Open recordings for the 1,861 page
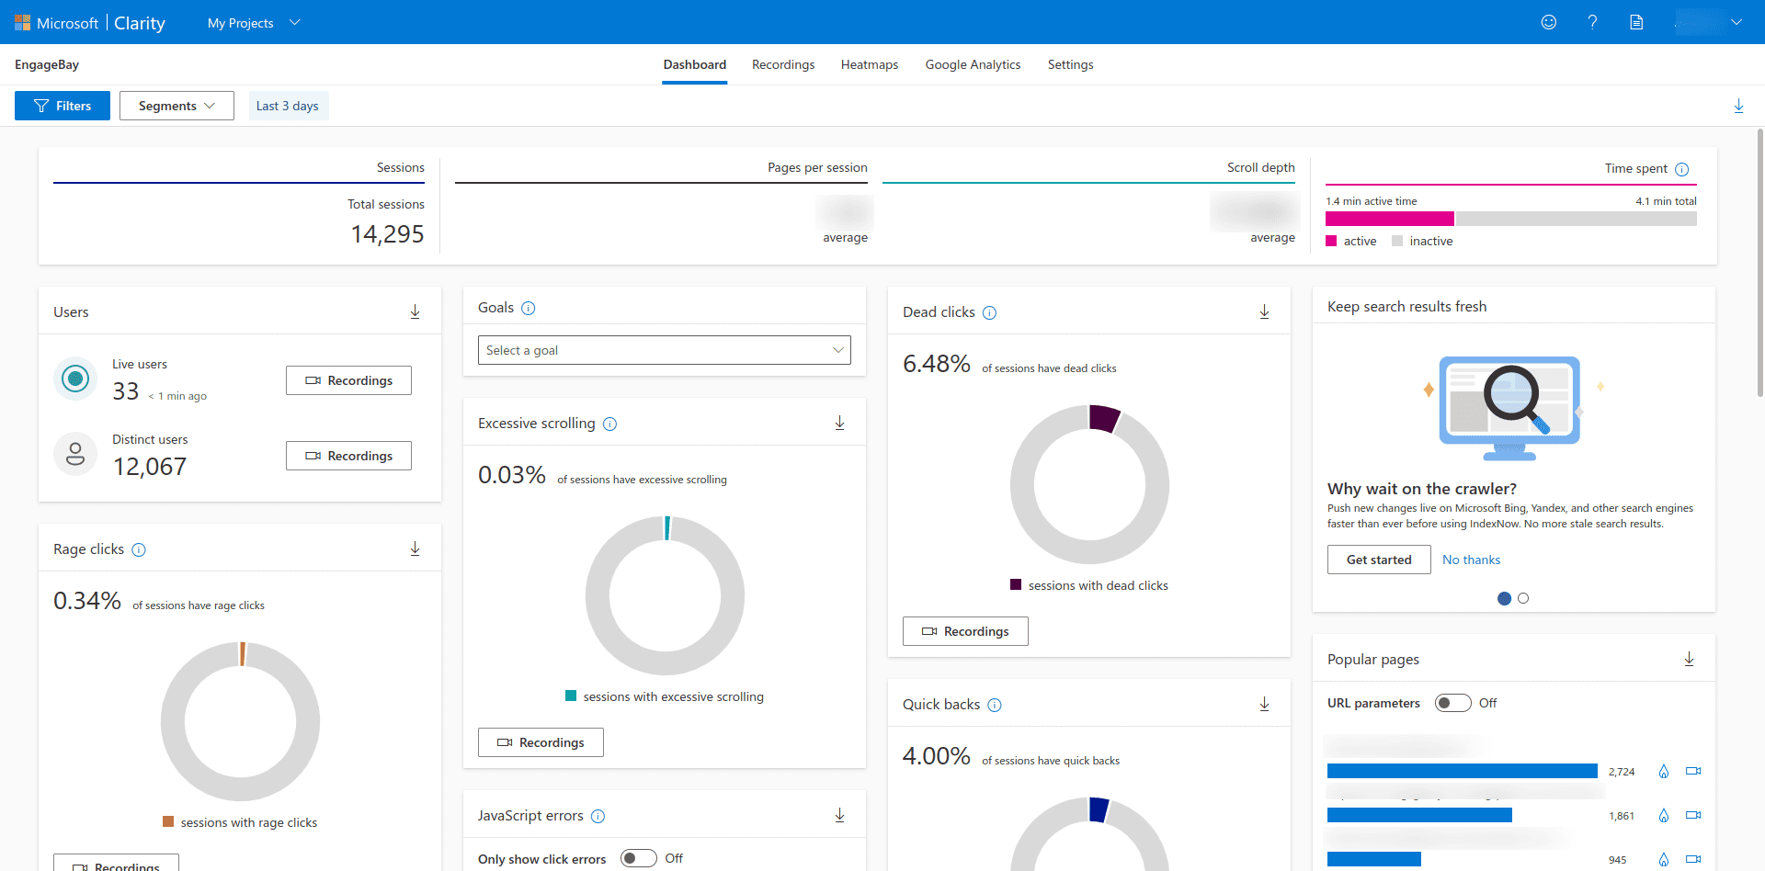This screenshot has width=1765, height=871. [x=1693, y=816]
